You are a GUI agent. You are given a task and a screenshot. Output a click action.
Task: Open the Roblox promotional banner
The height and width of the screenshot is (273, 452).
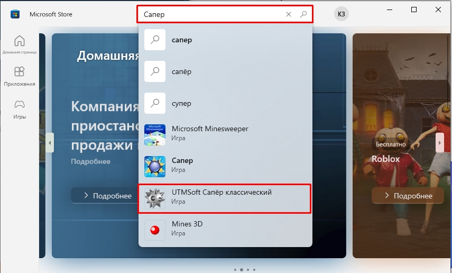point(402,145)
